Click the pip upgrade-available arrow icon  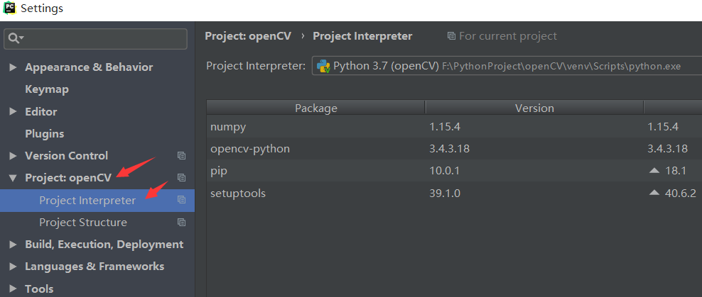tap(654, 171)
